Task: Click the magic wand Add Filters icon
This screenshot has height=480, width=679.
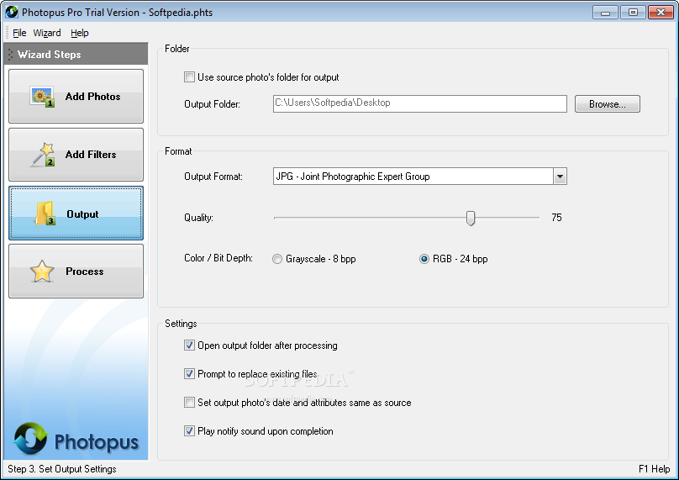Action: [x=42, y=155]
